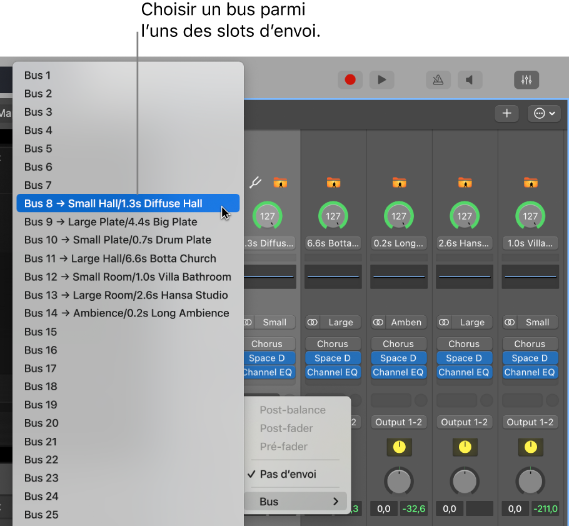Click the speaker monitoring icon
Image resolution: width=569 pixels, height=526 pixels.
(x=470, y=79)
